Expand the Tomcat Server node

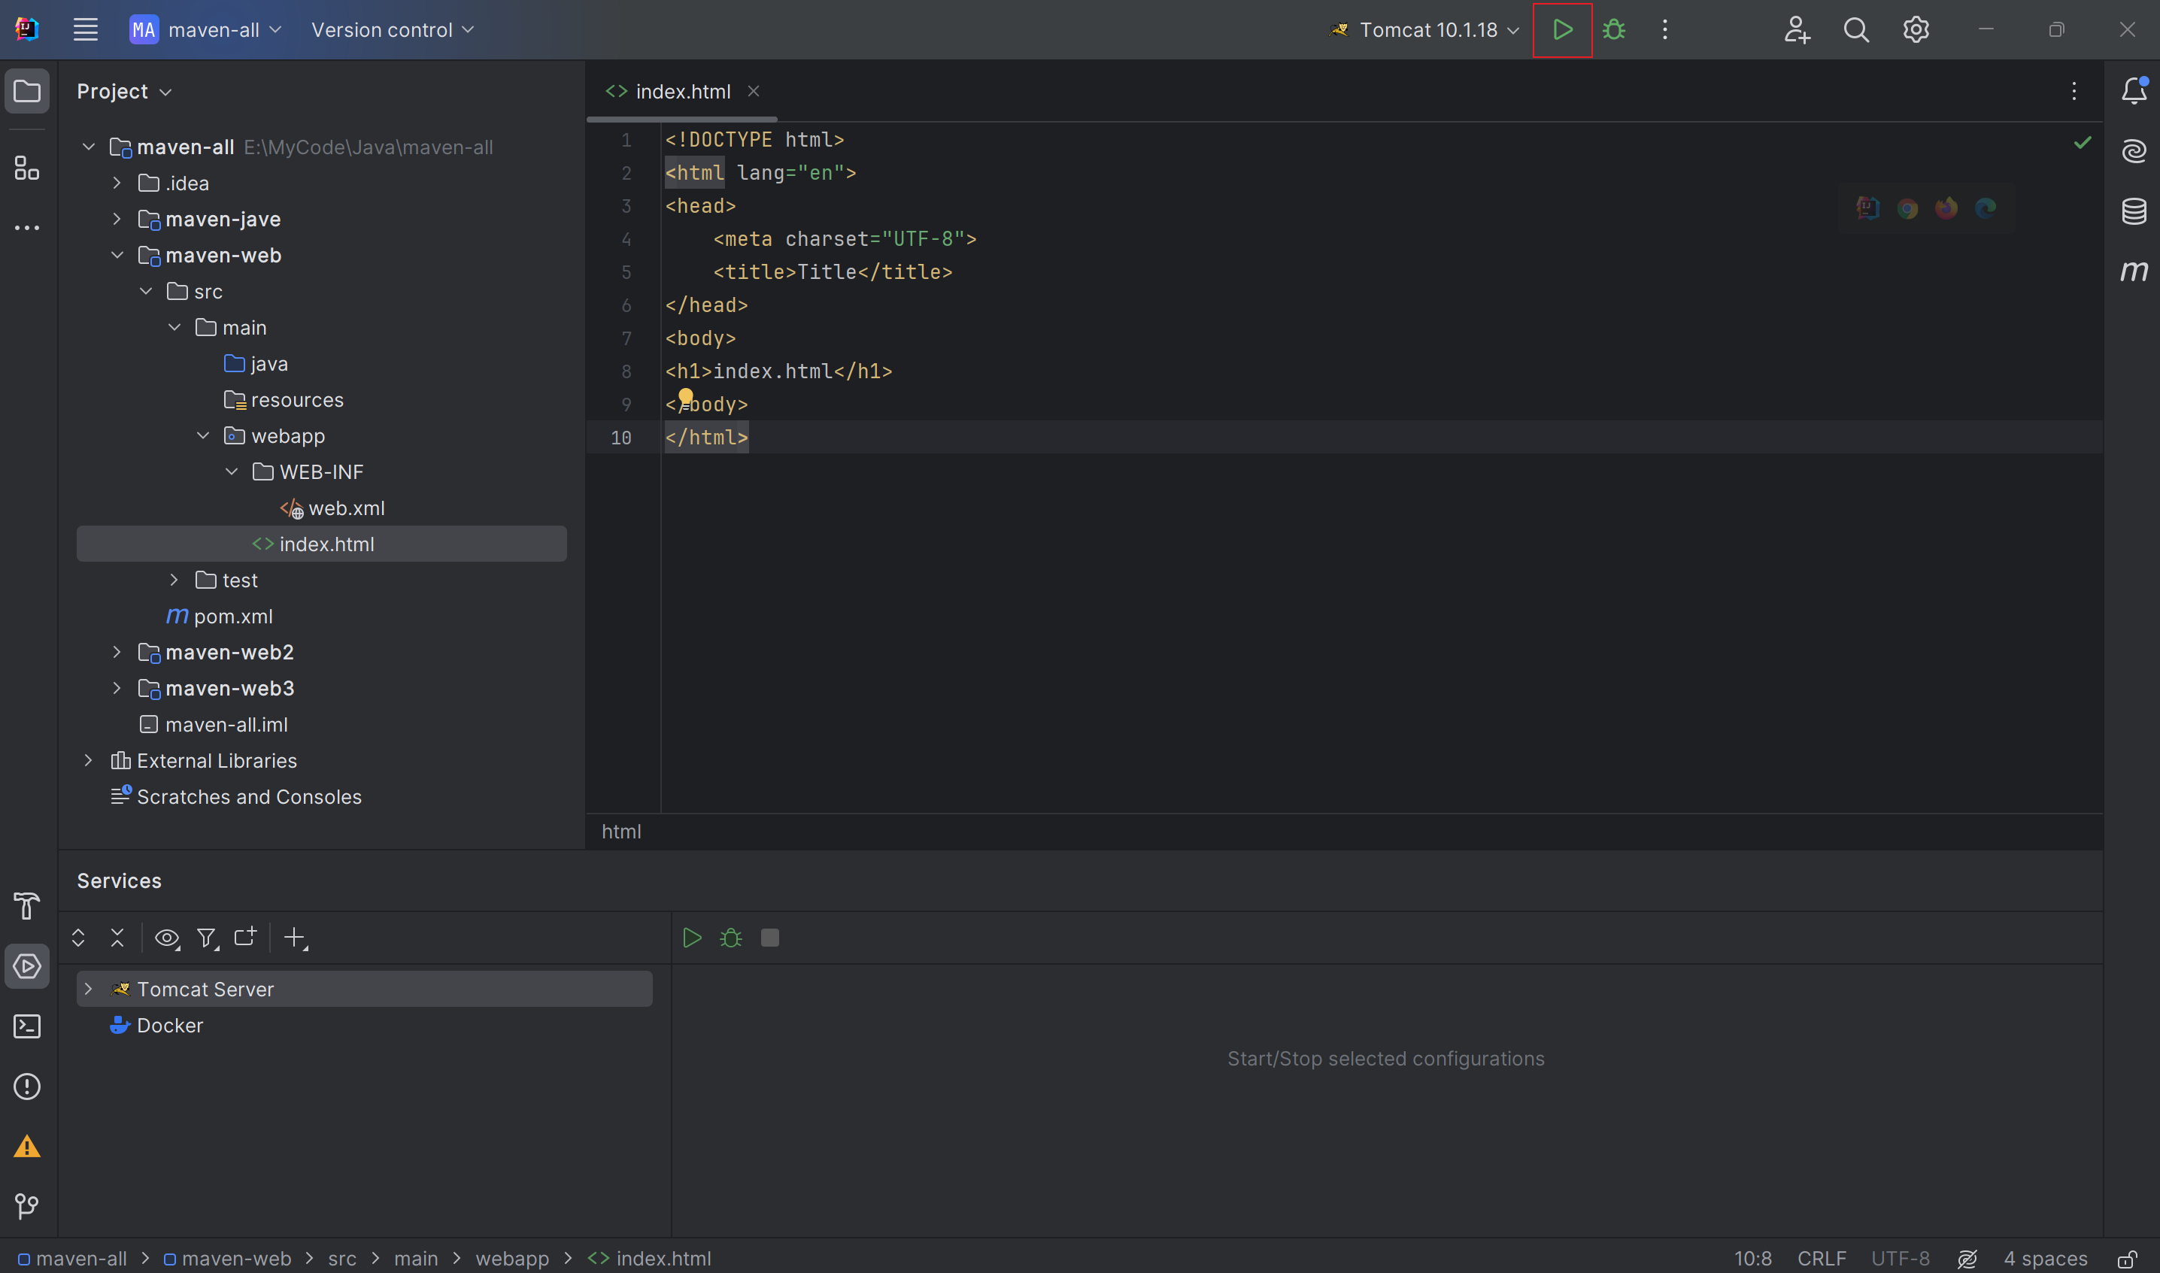click(89, 988)
